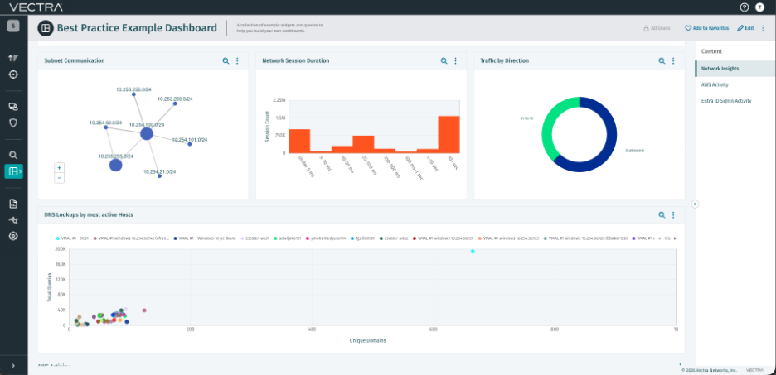
Task: Open DNS Lookups widget kebab menu
Action: tap(673, 215)
